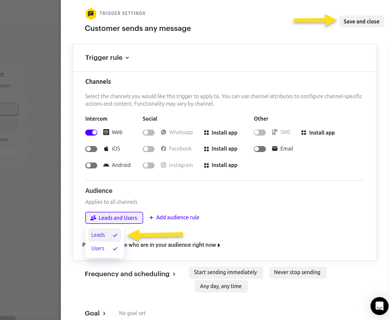Screen dimensions: 389x320
Task: Click the Android robot icon
Action: point(106,165)
